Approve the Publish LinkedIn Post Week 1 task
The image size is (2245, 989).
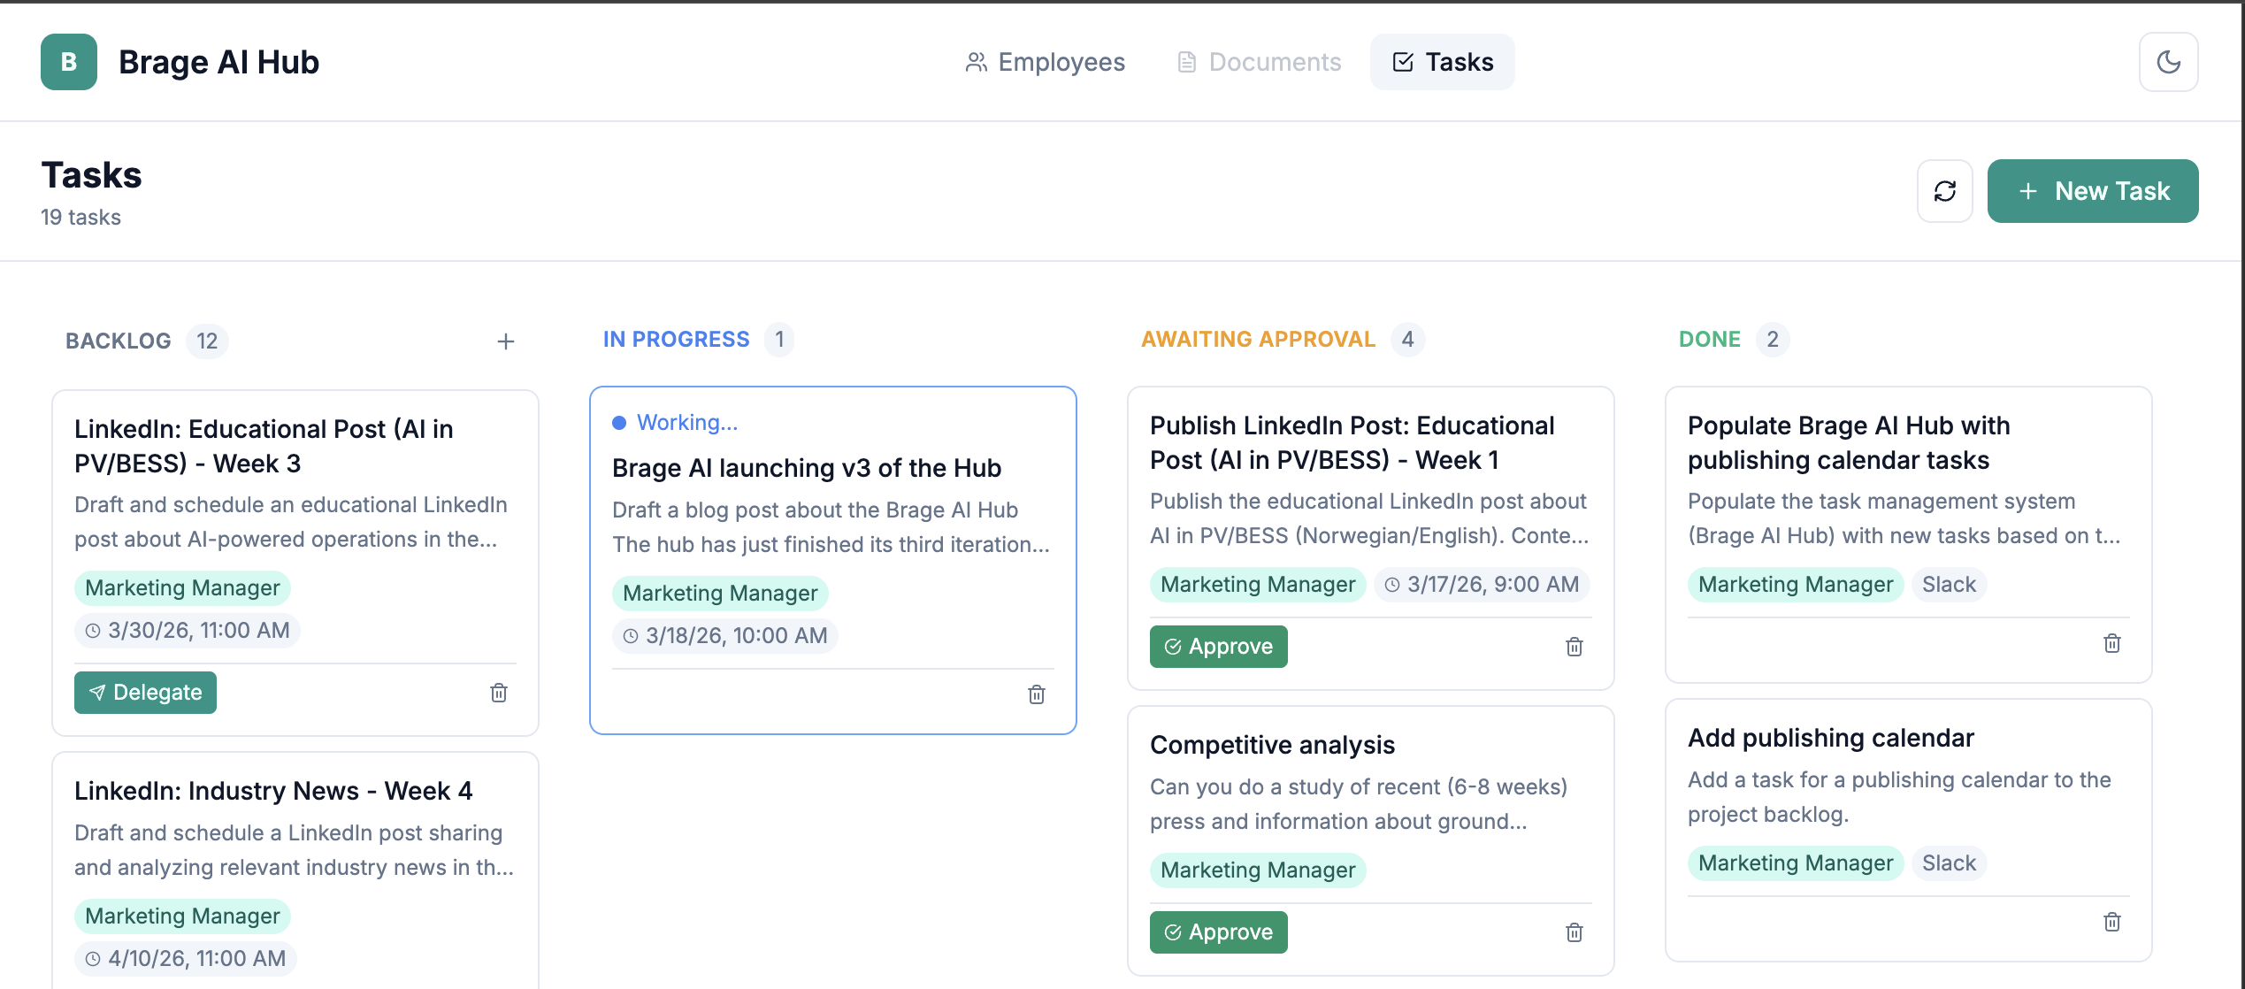[1218, 647]
